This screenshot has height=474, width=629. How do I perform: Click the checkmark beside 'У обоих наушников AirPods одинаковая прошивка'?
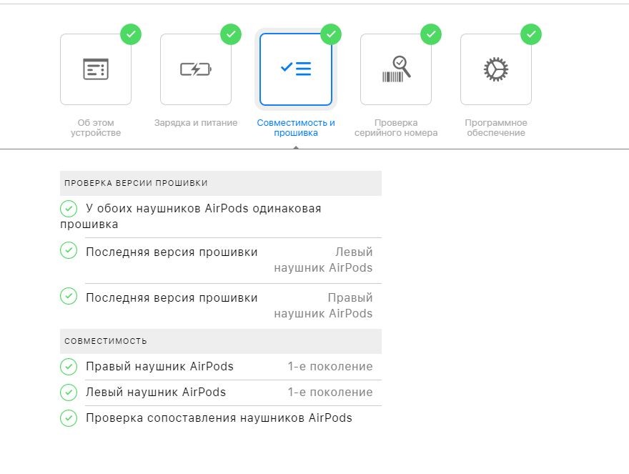[x=69, y=209]
